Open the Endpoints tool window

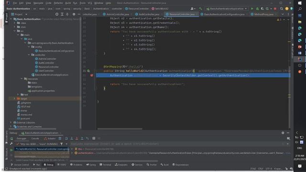coord(121,165)
